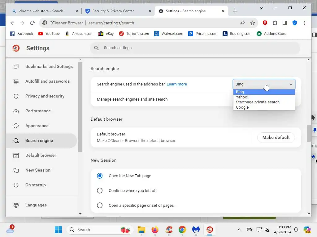Open the notifications bell
The height and width of the screenshot is (237, 317).
coord(296,230)
